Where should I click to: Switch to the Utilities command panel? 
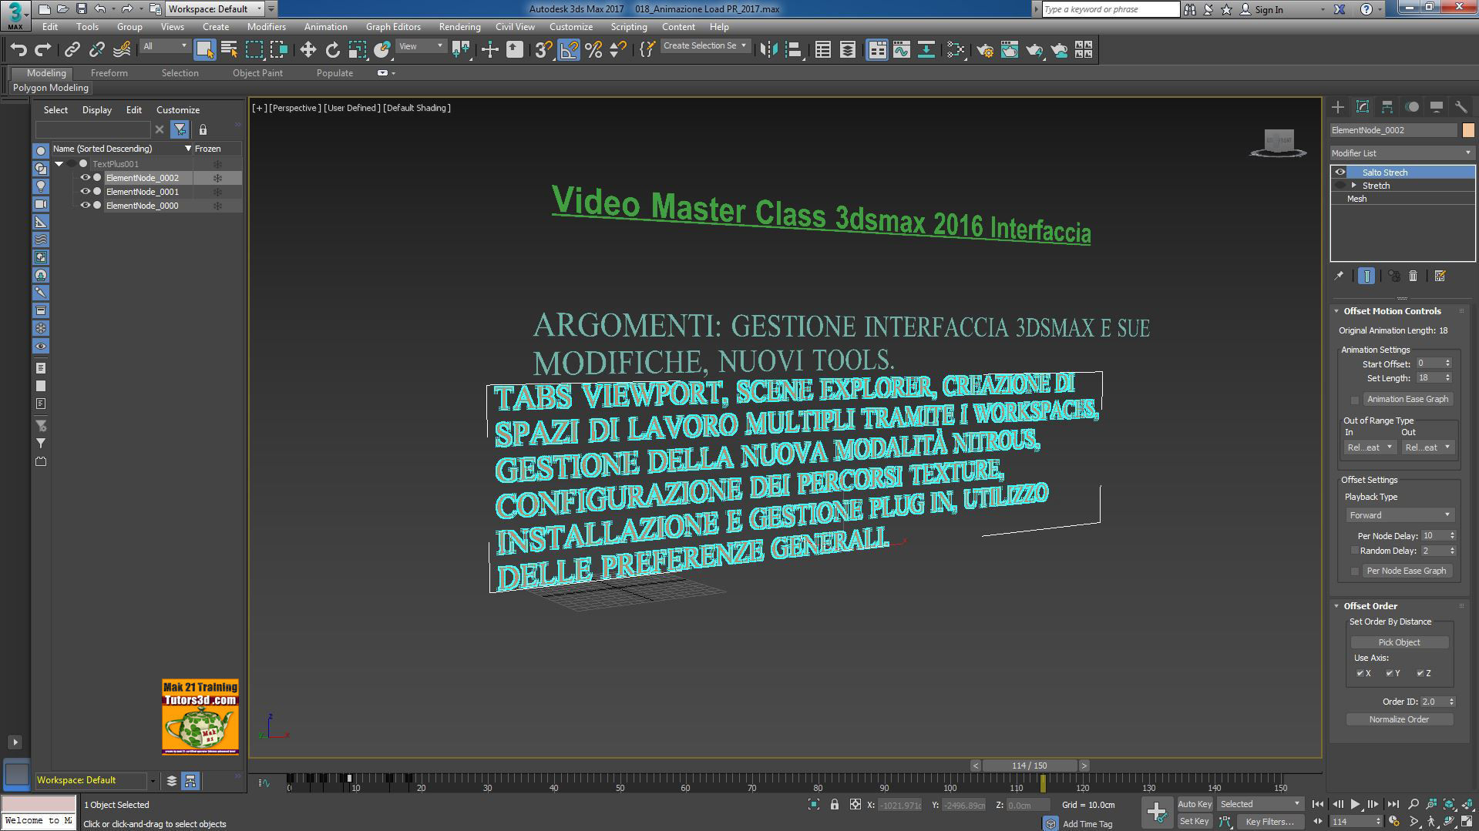coord(1461,107)
